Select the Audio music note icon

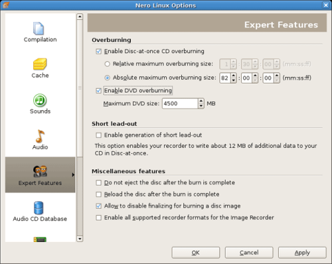click(40, 136)
